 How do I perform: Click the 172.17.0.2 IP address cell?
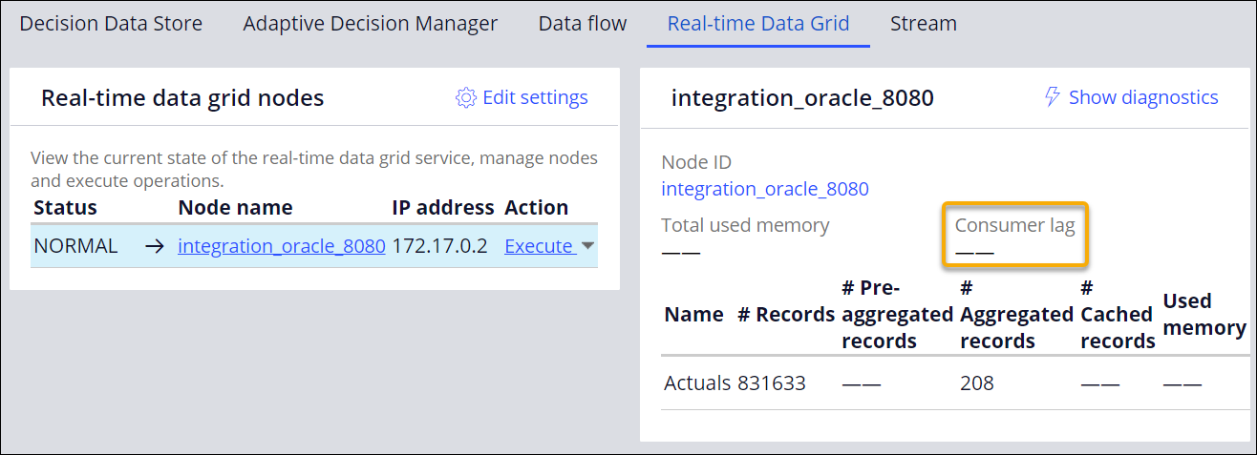coord(439,246)
